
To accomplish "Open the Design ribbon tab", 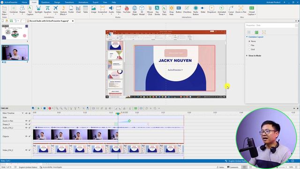I will [x=57, y=2].
